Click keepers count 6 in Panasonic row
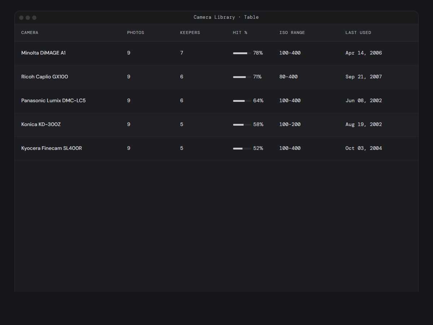This screenshot has height=325, width=433. point(181,100)
